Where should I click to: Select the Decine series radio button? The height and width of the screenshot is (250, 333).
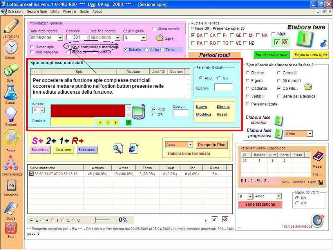coord(248,72)
